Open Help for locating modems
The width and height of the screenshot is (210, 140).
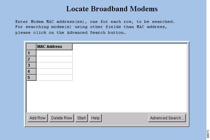click(x=95, y=118)
